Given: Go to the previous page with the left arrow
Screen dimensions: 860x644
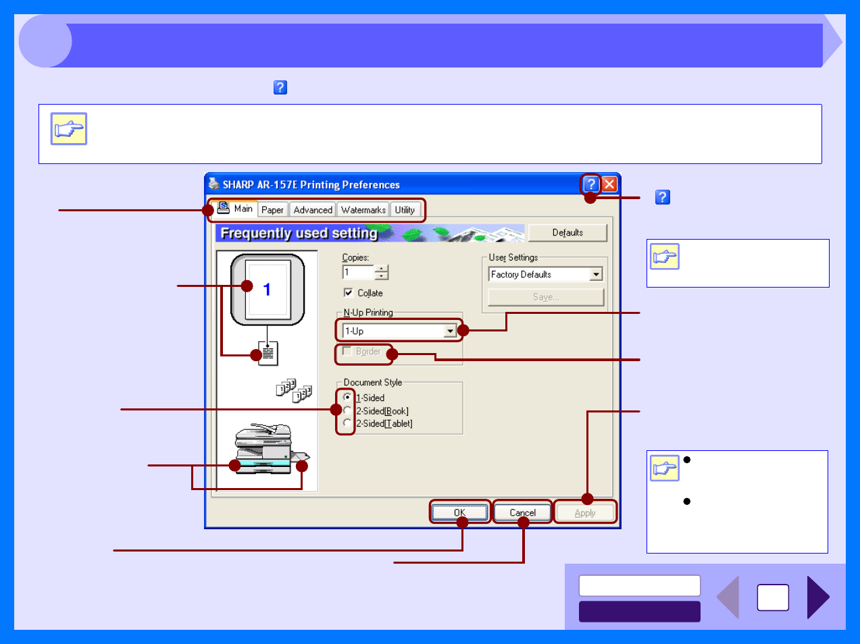Looking at the screenshot, I should coord(728,597).
